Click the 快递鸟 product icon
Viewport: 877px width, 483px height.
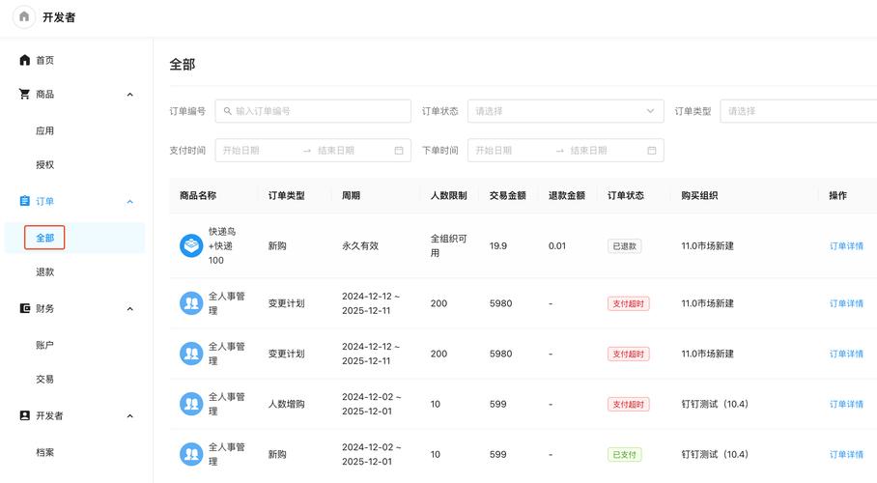point(191,245)
